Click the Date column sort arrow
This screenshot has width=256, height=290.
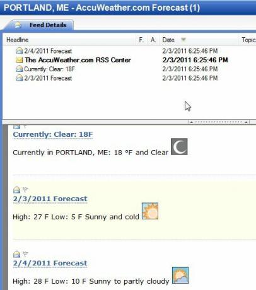click(x=183, y=40)
